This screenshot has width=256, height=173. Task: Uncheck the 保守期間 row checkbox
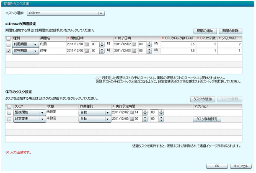8,51
